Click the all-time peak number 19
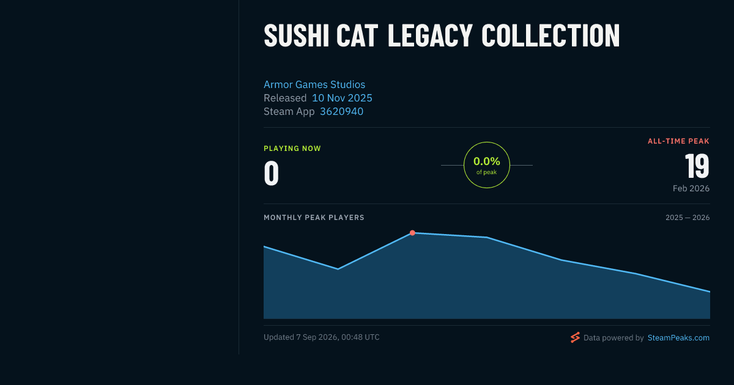 point(697,166)
